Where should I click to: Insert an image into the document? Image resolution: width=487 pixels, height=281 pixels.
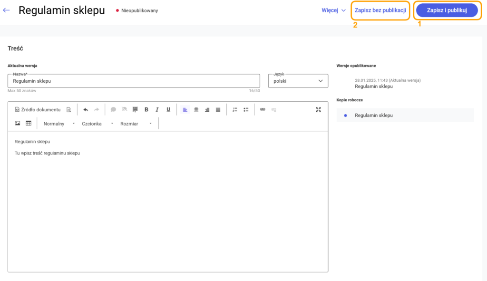pos(18,123)
